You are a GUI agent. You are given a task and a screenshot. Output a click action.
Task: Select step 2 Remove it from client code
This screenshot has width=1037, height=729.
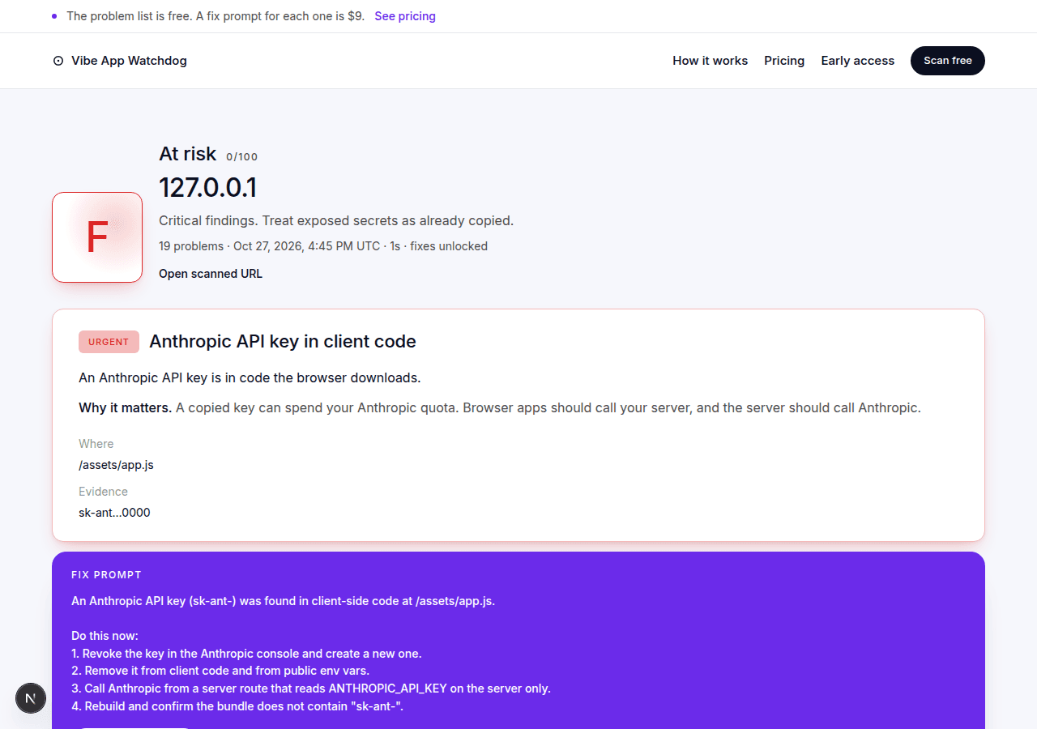tap(220, 671)
